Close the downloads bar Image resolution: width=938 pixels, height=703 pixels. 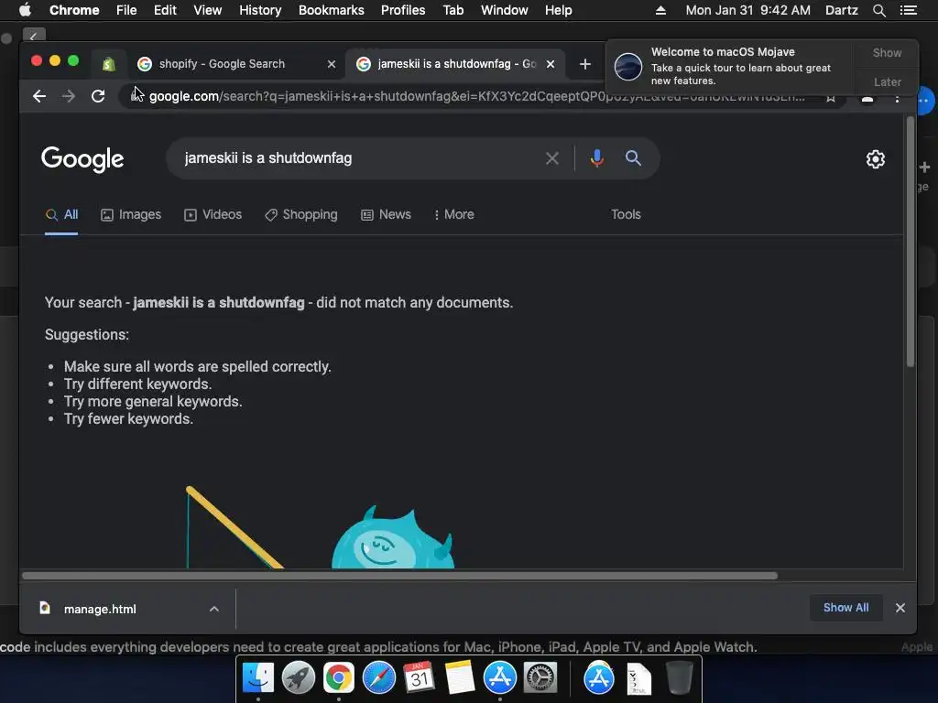(x=900, y=608)
